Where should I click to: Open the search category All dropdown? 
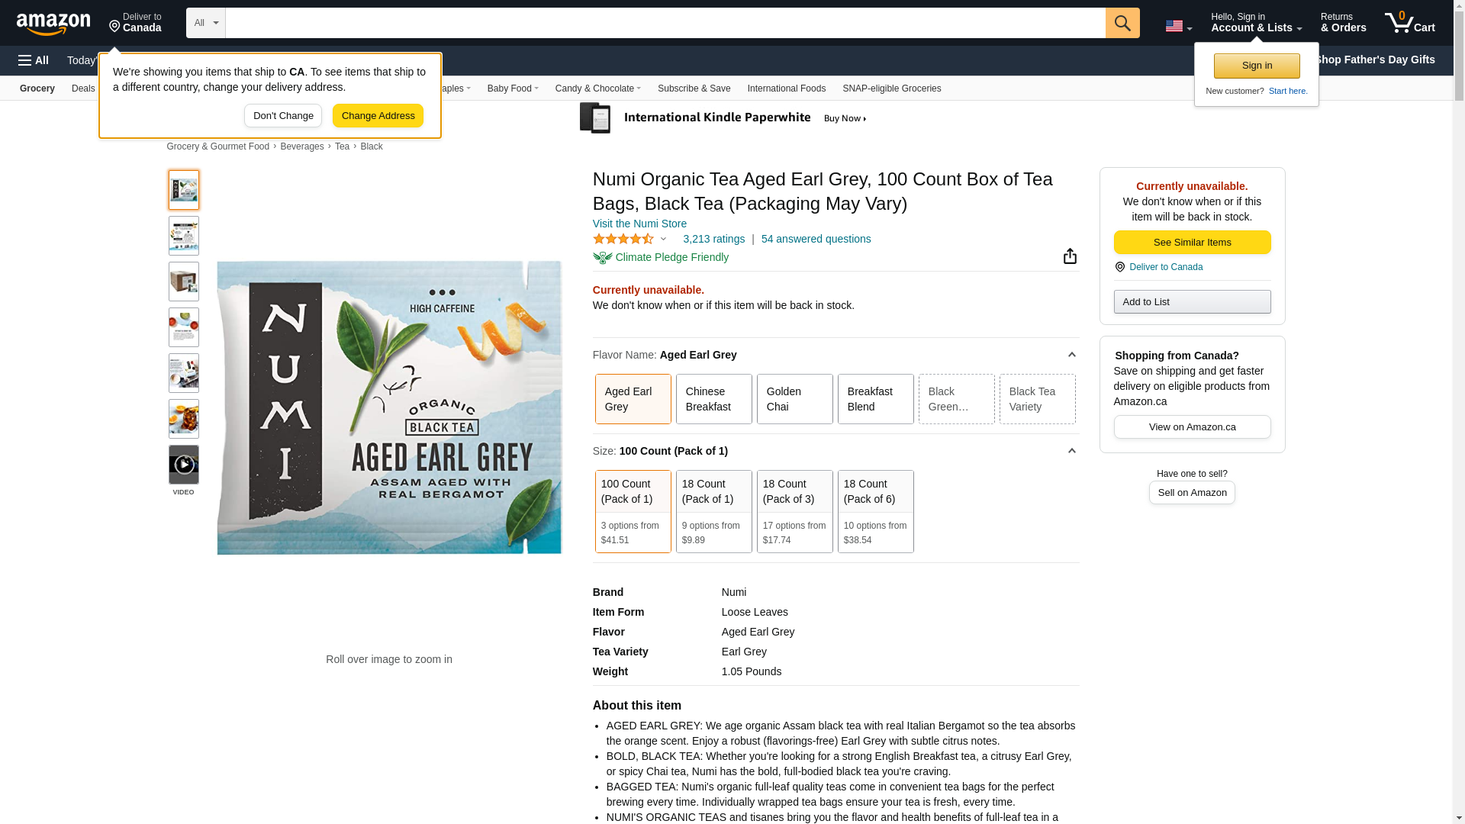[x=206, y=23]
